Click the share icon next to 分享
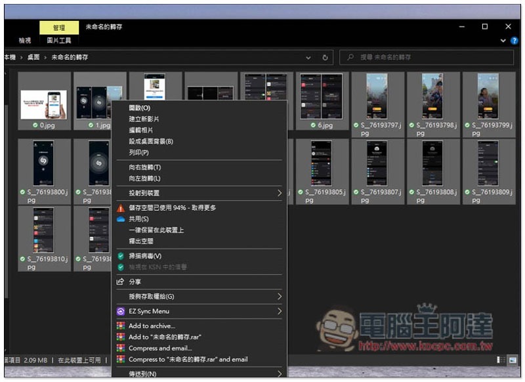Image resolution: width=525 pixels, height=382 pixels. 120,282
